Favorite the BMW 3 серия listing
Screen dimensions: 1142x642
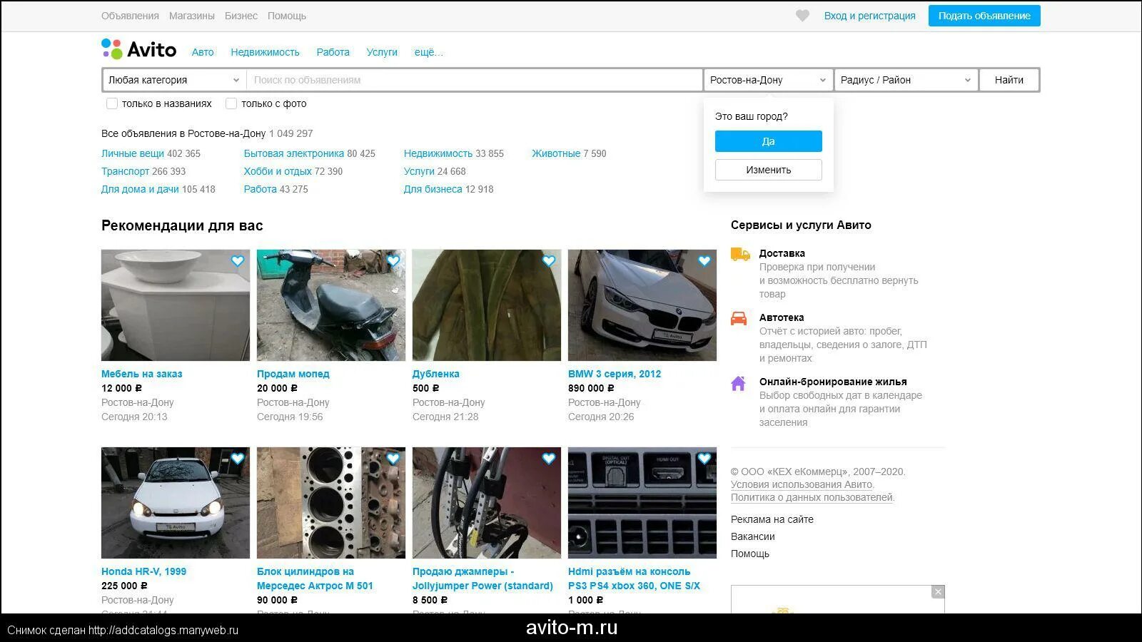(704, 261)
